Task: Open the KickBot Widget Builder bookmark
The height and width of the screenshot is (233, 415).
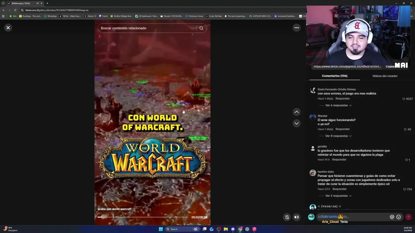Action: (121, 16)
